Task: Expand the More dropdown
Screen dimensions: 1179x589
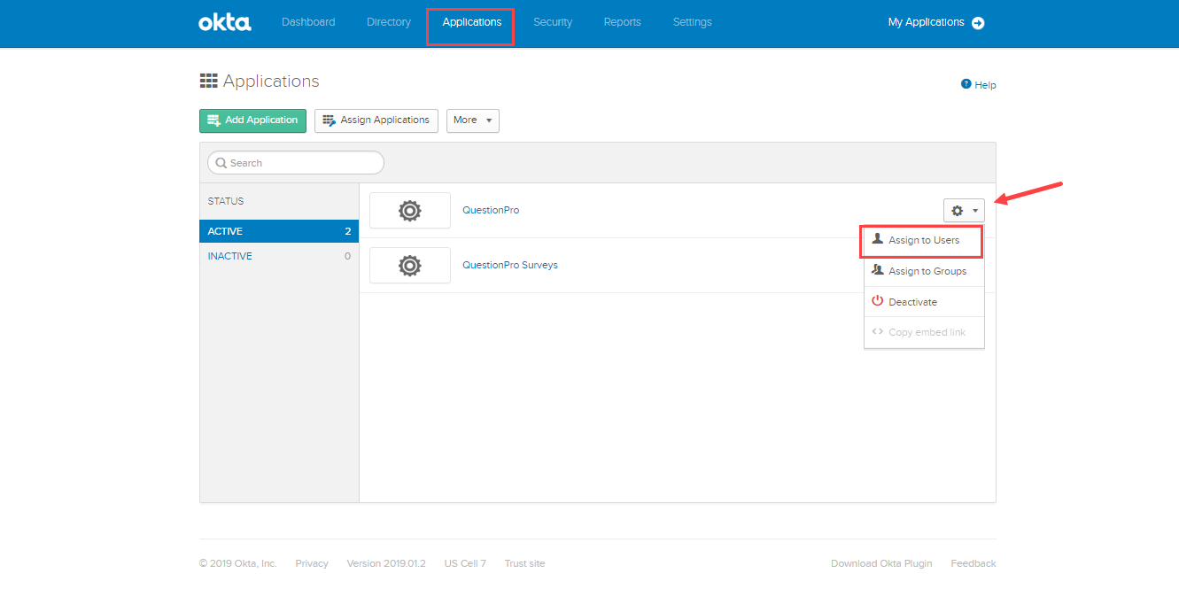Action: click(473, 120)
